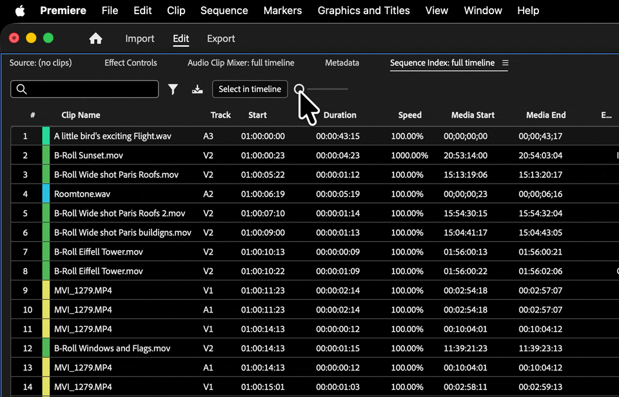Go to Home screen icon
The width and height of the screenshot is (619, 397).
[x=95, y=38]
